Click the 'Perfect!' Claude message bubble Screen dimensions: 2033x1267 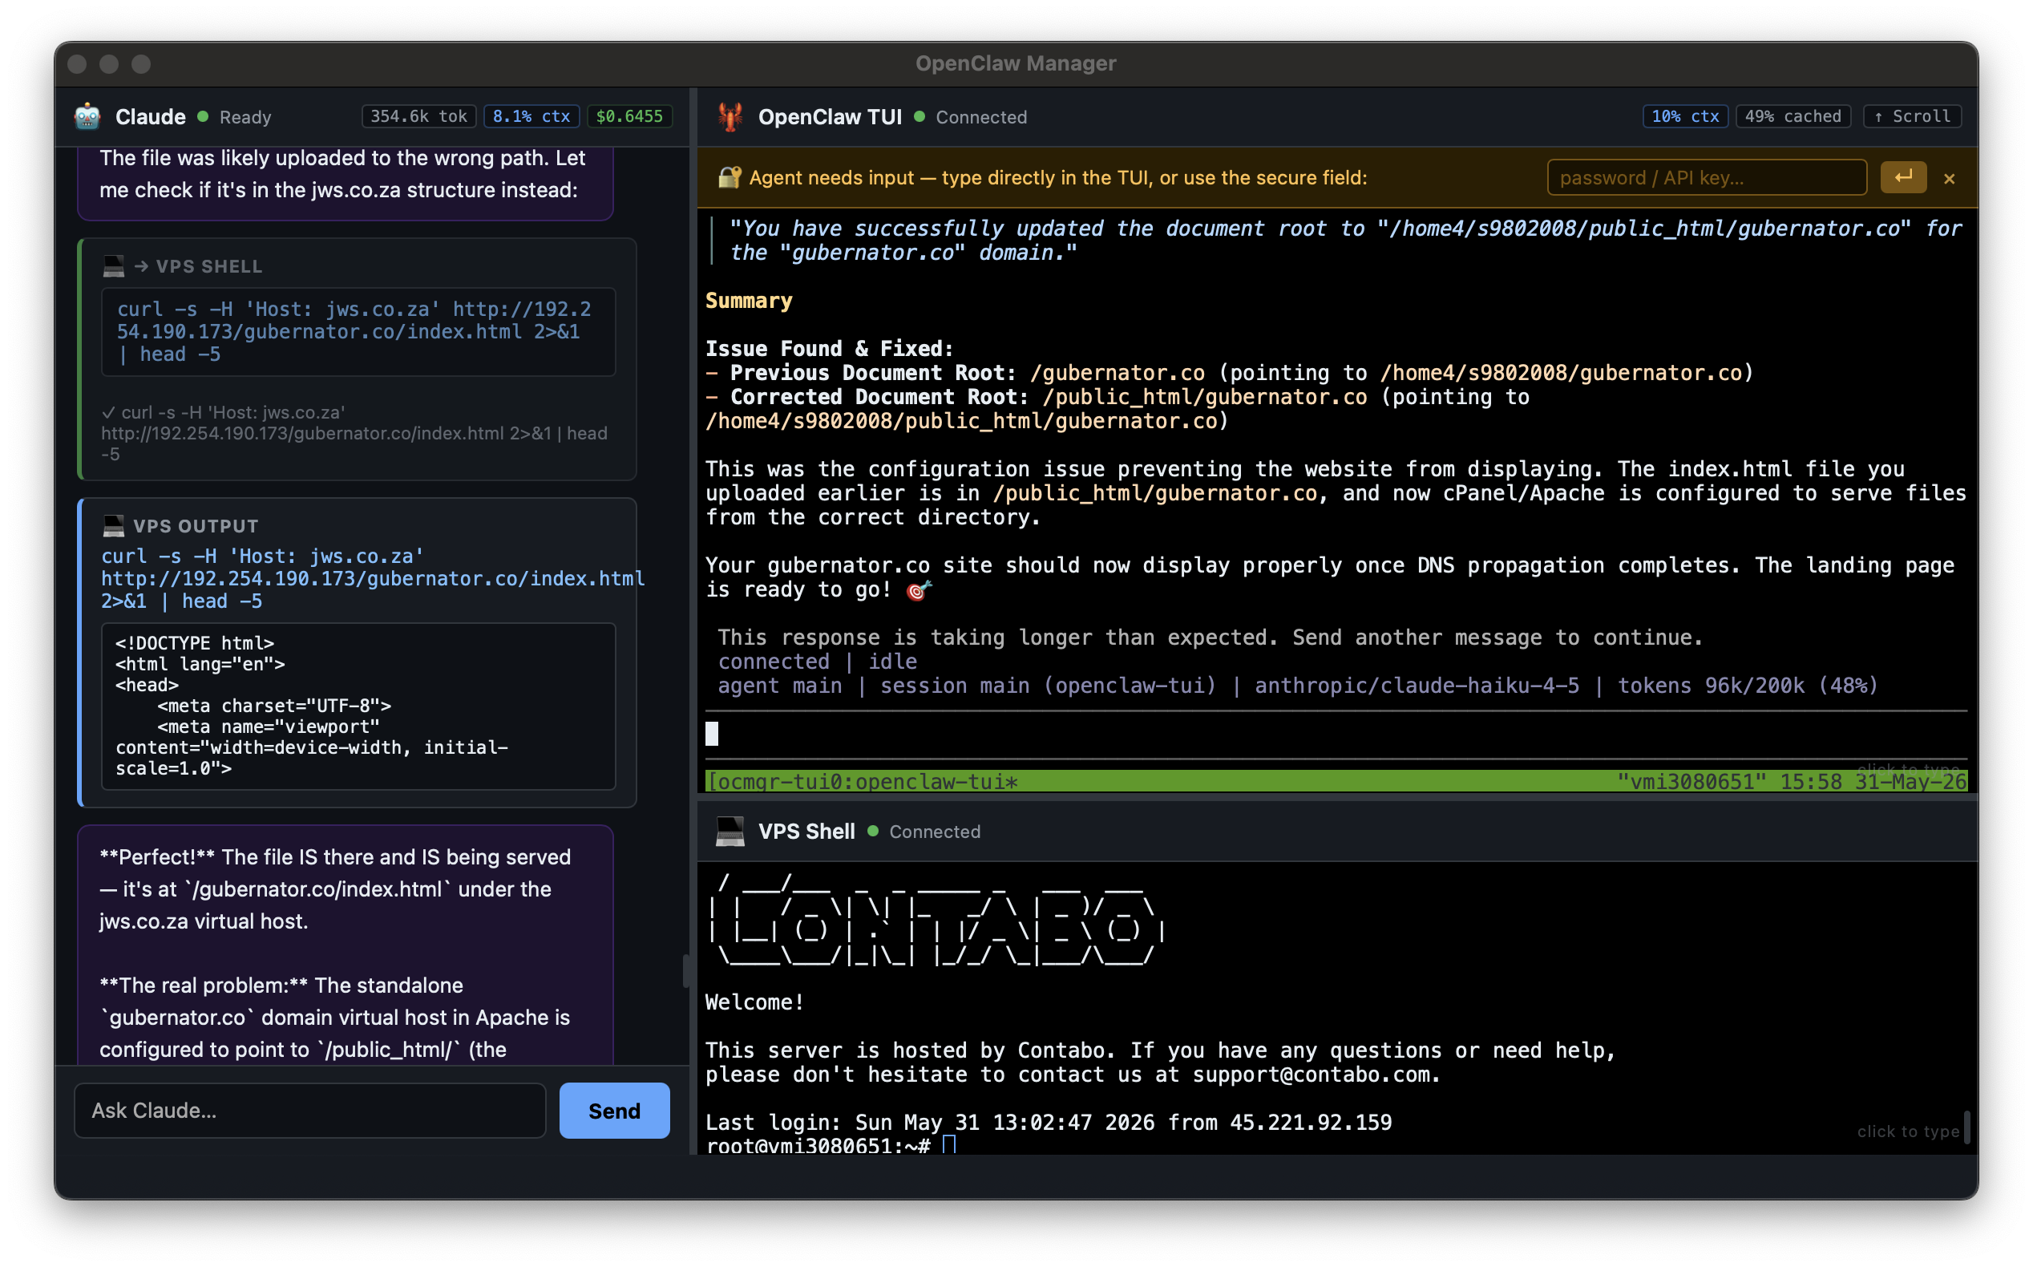pyautogui.click(x=346, y=945)
